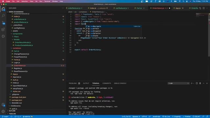The width and height of the screenshot is (210, 118).
Task: Click the tabnine status bar item
Action: point(28,117)
